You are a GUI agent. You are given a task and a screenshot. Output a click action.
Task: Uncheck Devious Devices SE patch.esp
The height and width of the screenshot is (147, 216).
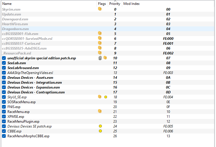tap(4, 126)
